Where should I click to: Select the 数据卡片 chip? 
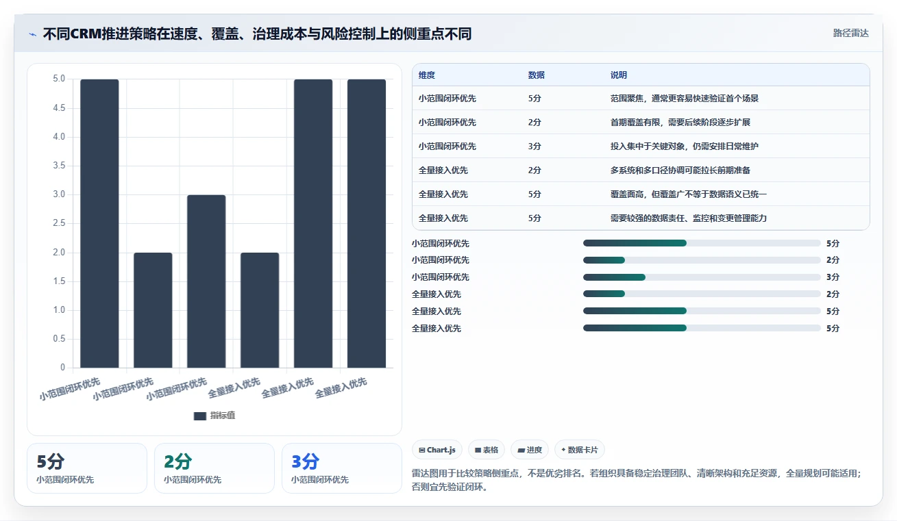(580, 450)
